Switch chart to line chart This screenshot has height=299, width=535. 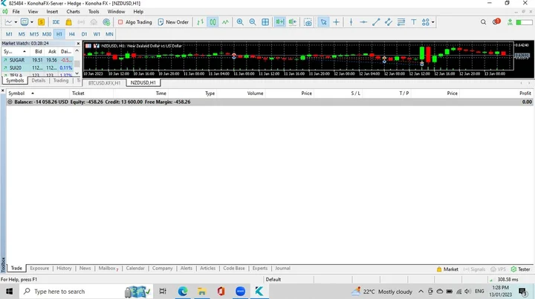click(226, 22)
